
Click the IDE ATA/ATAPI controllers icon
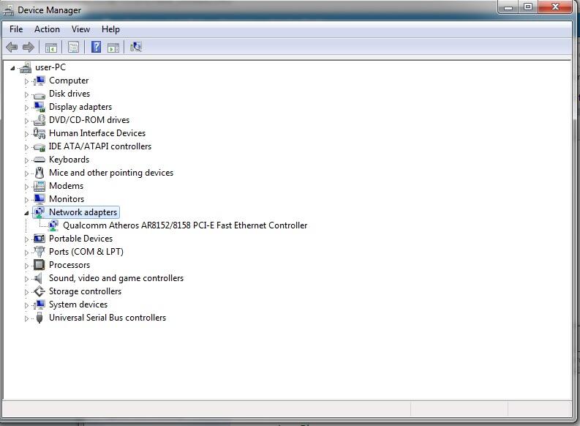coord(39,147)
